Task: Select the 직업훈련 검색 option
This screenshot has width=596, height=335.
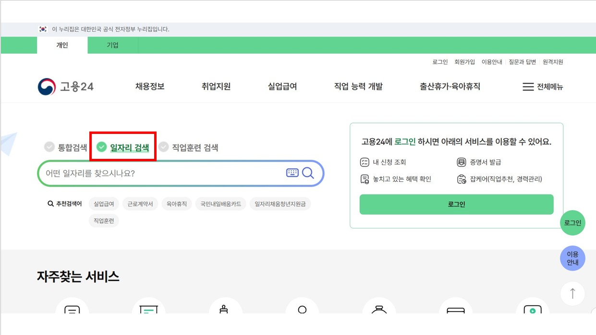Action: 188,147
